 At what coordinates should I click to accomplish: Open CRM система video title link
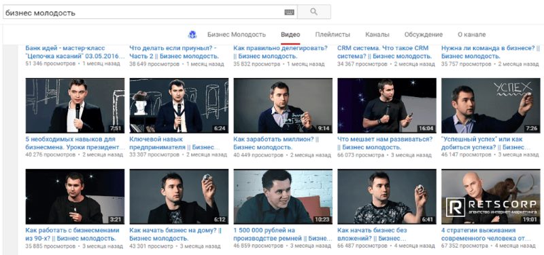[384, 52]
